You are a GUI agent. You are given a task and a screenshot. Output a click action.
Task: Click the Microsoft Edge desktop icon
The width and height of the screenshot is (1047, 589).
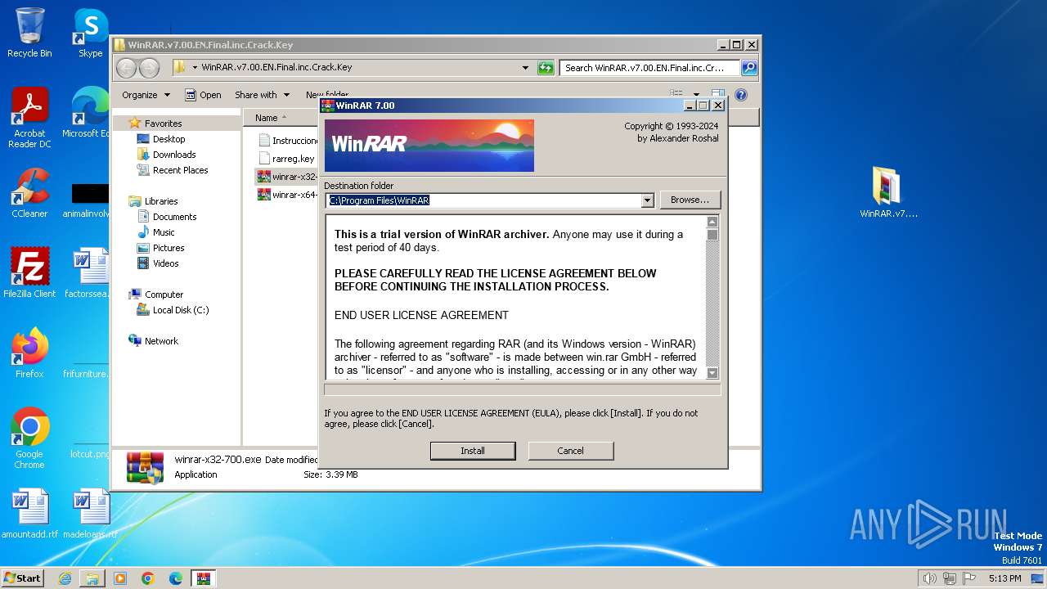[90, 113]
